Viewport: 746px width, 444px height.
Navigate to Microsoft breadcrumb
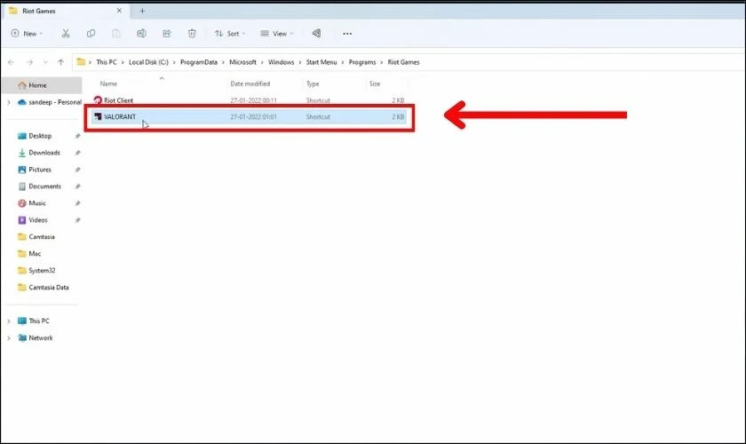click(242, 62)
